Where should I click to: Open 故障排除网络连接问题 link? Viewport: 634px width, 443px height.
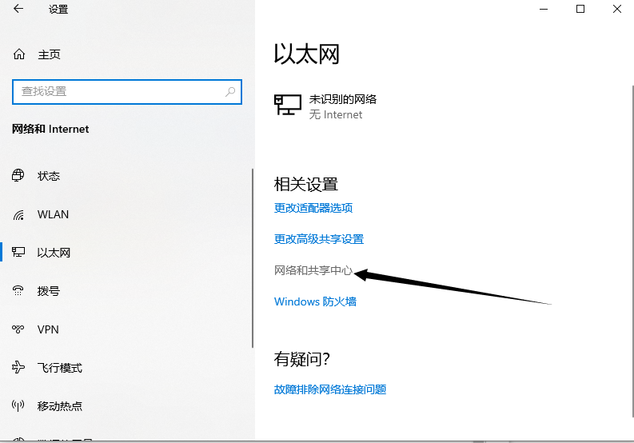330,389
